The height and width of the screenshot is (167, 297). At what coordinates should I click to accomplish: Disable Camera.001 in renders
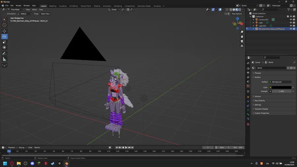point(294,19)
